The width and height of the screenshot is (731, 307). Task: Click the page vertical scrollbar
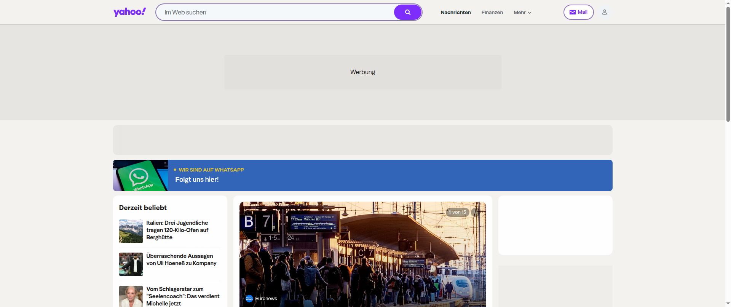(x=728, y=153)
